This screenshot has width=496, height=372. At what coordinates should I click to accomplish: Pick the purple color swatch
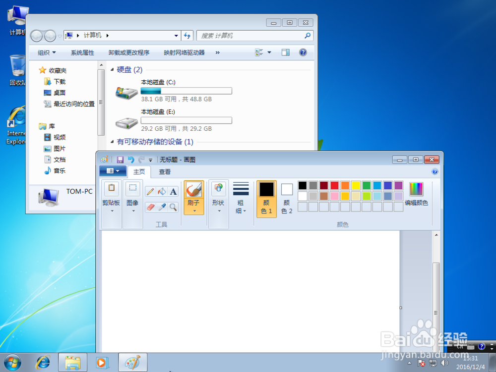click(x=399, y=185)
